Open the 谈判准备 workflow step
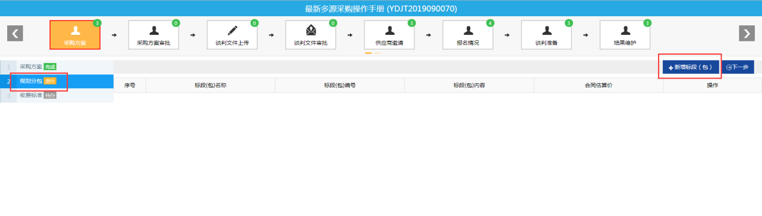Viewport: 762px width, 216px height. point(546,35)
